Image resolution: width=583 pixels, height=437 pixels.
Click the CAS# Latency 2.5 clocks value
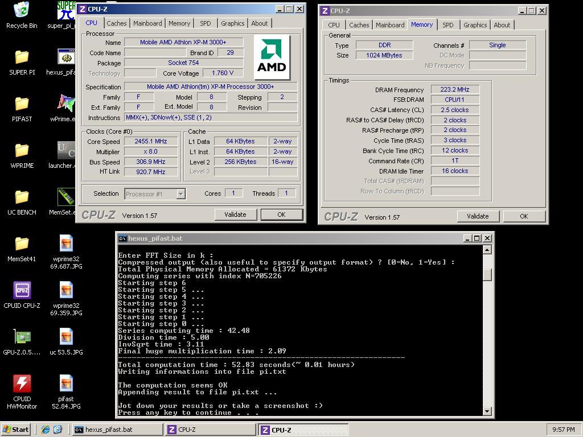[x=455, y=110]
